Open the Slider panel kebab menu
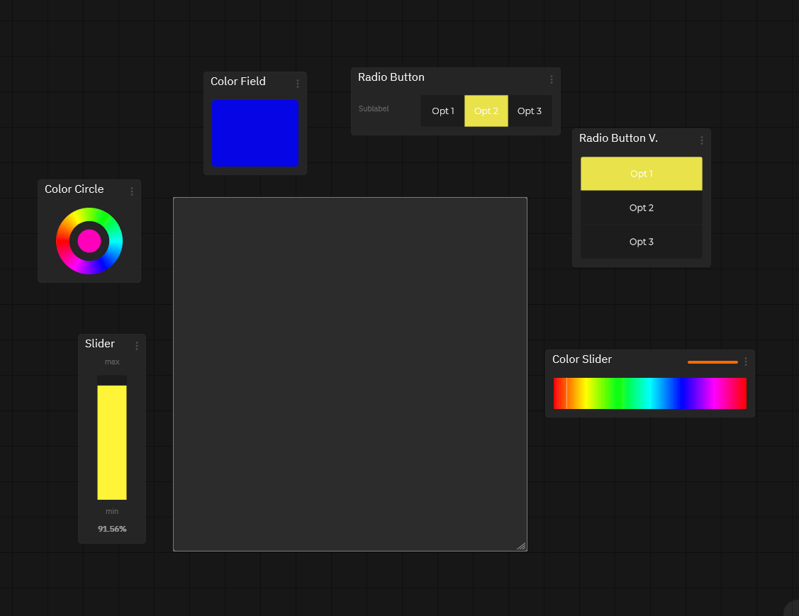Viewport: 799px width, 616px height. coord(136,346)
